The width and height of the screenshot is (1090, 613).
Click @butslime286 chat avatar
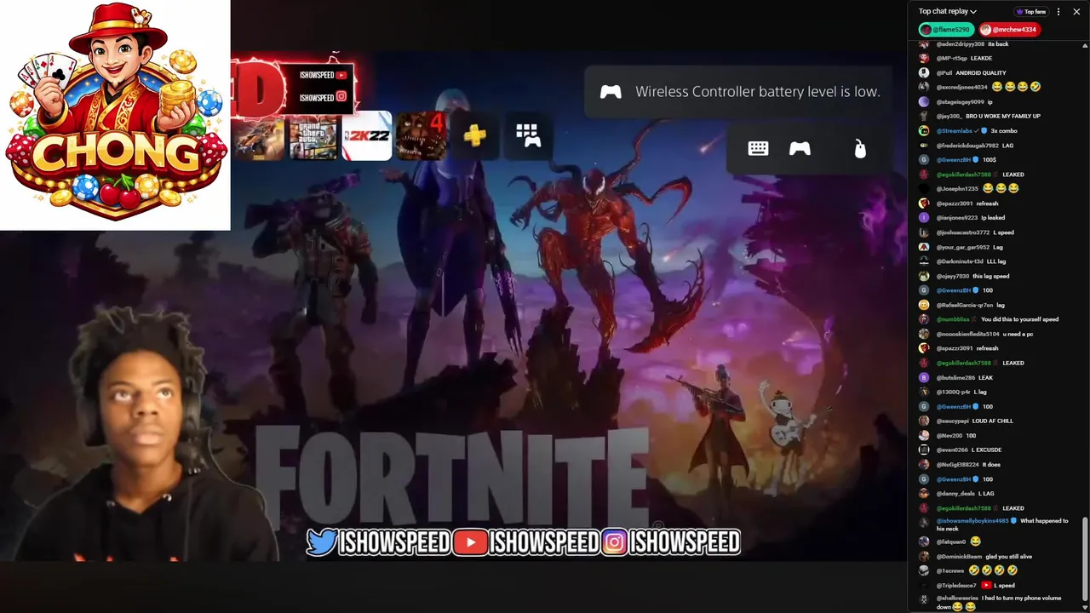[x=924, y=377]
